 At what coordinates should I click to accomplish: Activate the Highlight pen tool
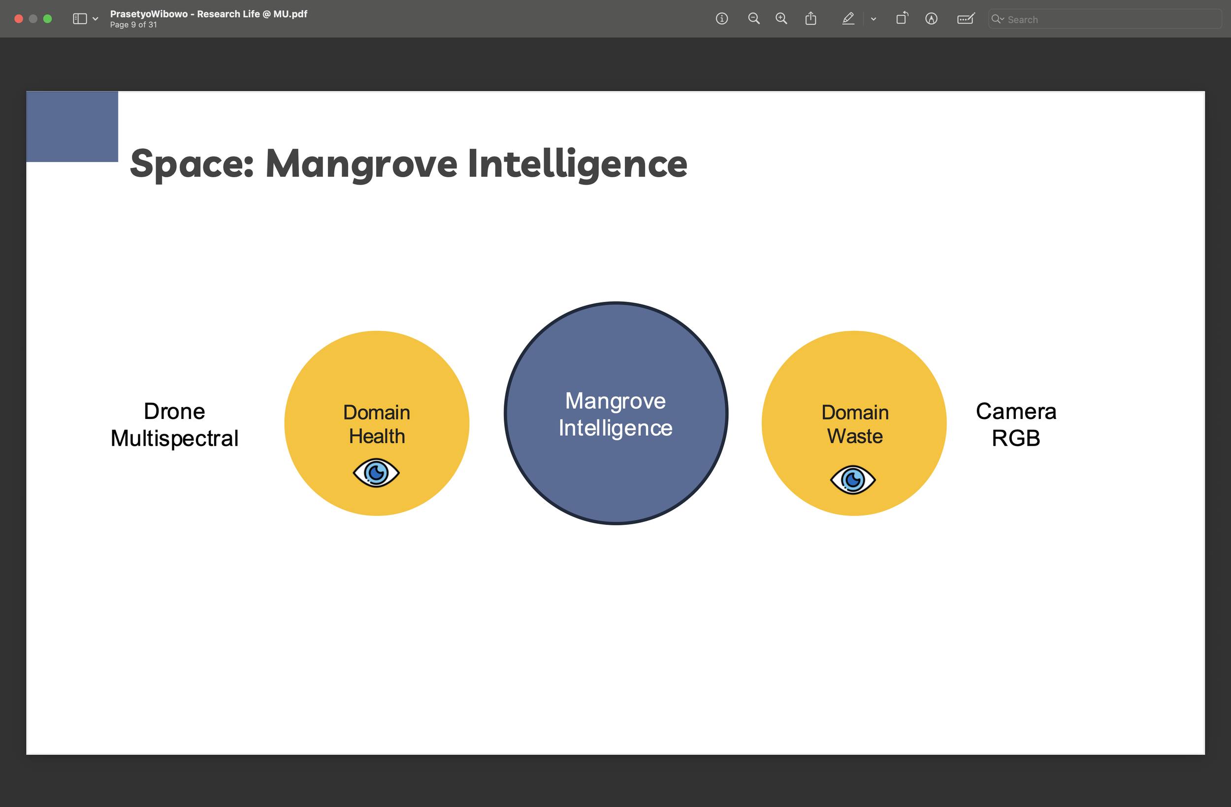click(x=848, y=19)
